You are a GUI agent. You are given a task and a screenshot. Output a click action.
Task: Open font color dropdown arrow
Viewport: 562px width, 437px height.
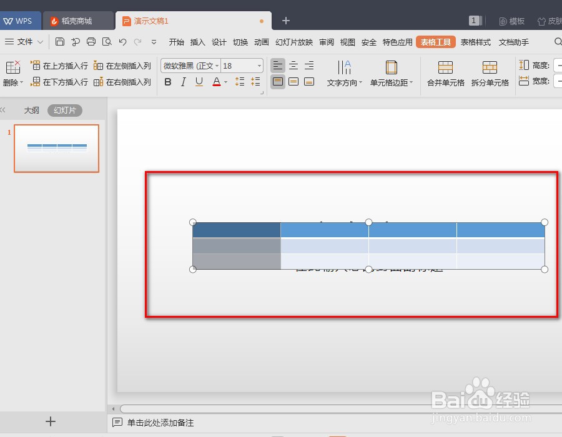pos(226,82)
